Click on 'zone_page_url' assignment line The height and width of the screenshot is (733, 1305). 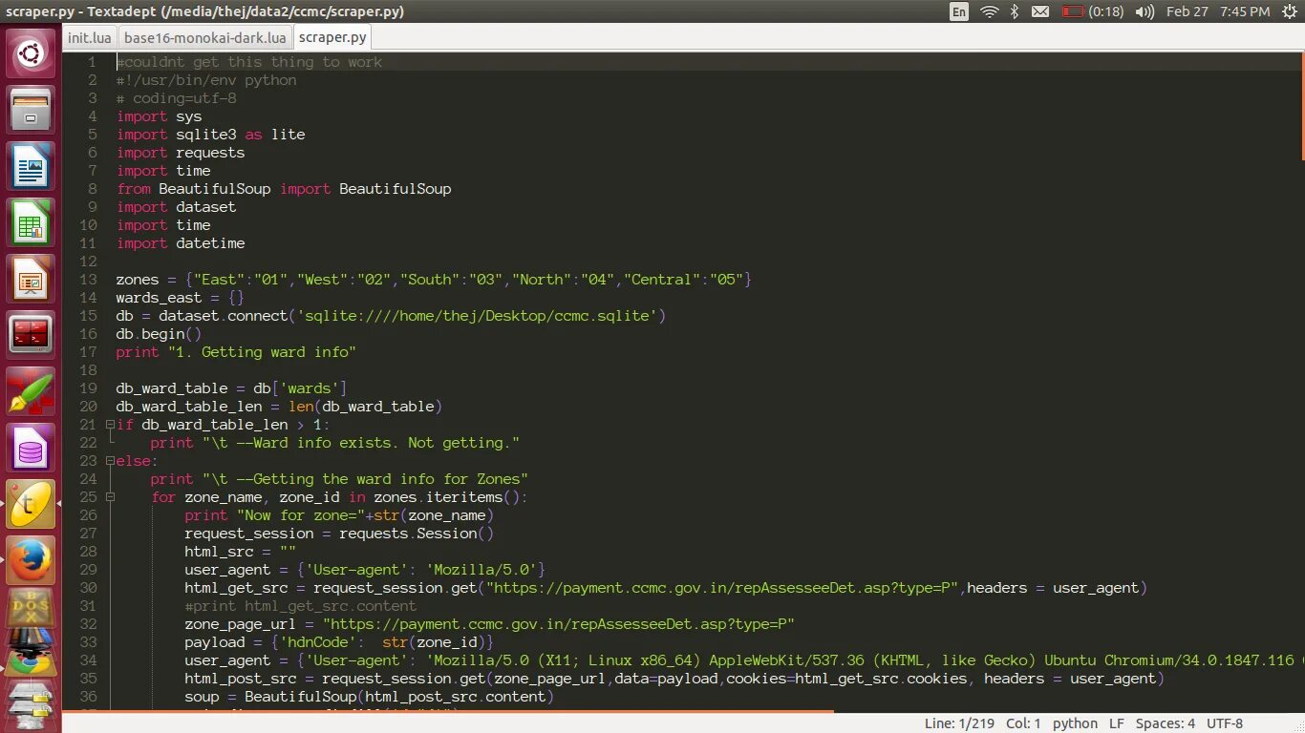tap(490, 624)
